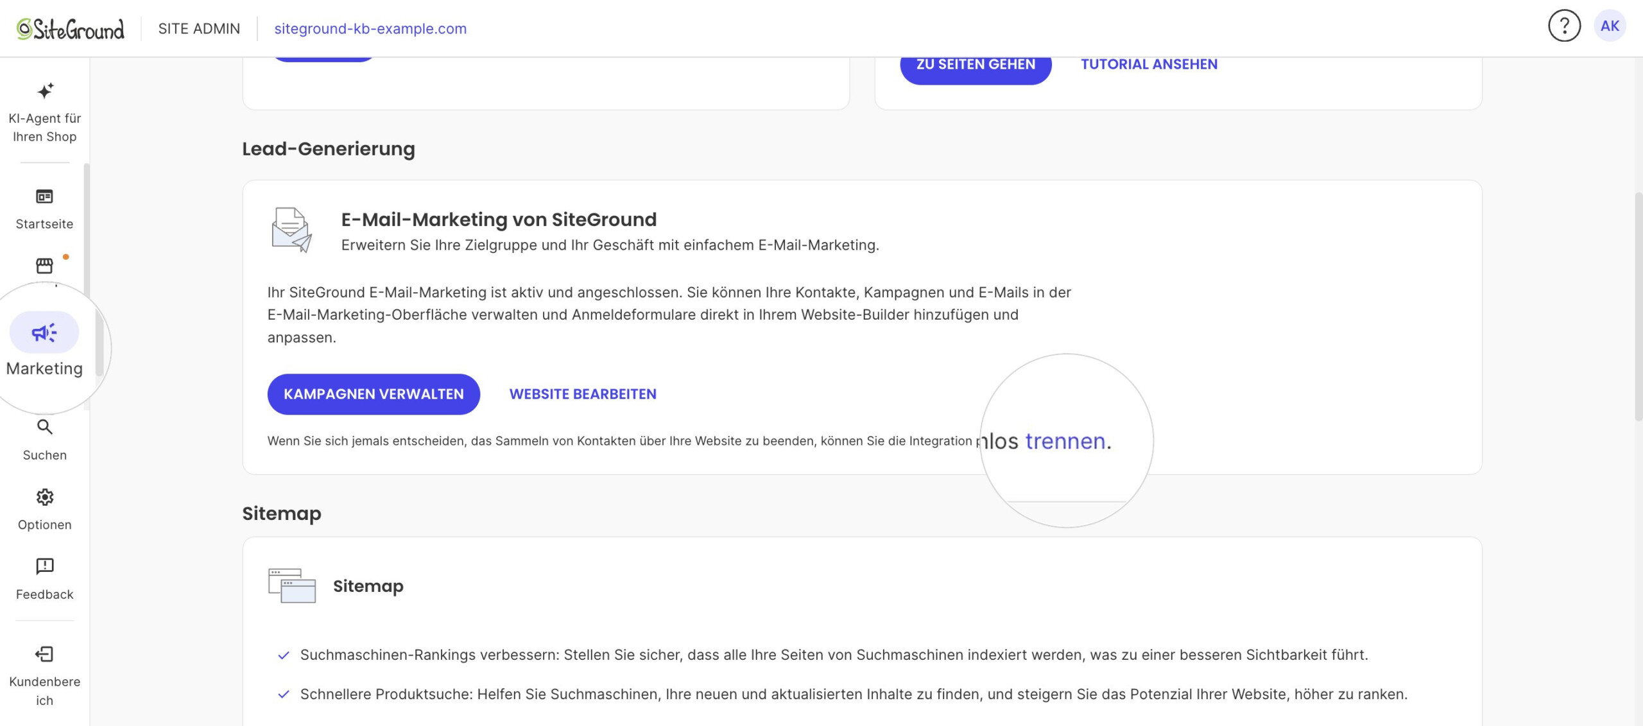Screen dimensions: 1643x726
Task: Open the TUTORIAL ANSEHEN link
Action: pos(1149,64)
